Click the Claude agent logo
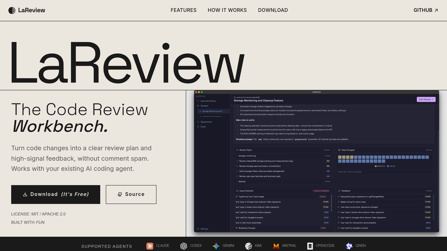 pos(150,246)
